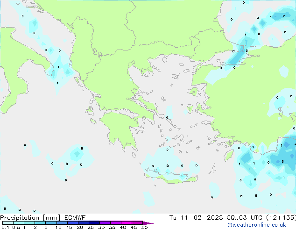
Task: Click the 35–40 mm legend color swatch
Action: click(x=115, y=223)
